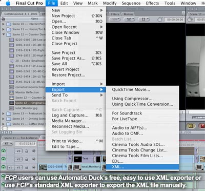Select 1000-1145 12C clip icon

click(x=11, y=45)
